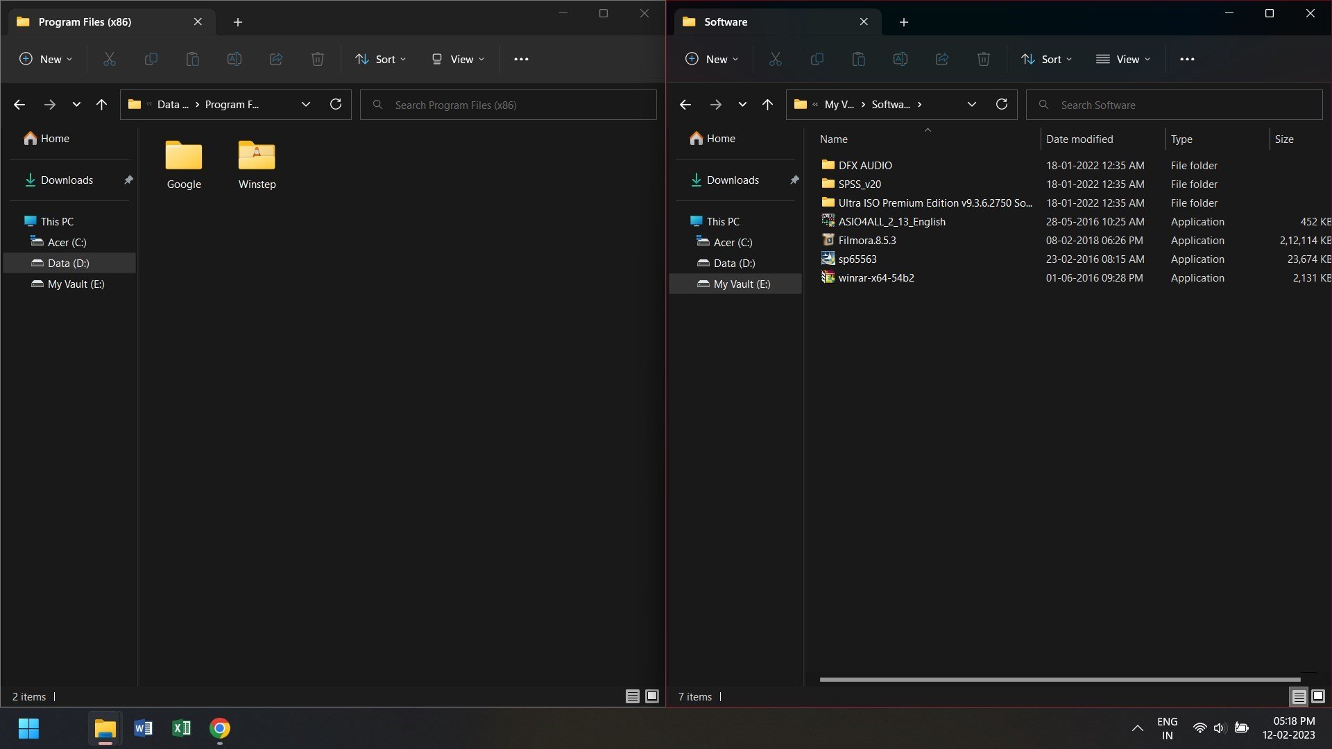Viewport: 1332px width, 749px height.
Task: Open Google Chrome from taskbar
Action: pos(219,729)
